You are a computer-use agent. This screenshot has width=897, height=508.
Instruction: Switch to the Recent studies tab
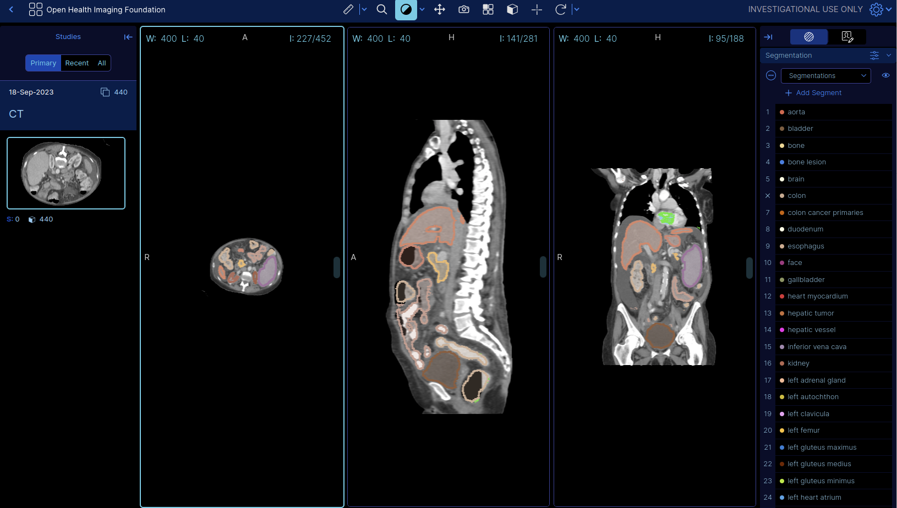(76, 63)
